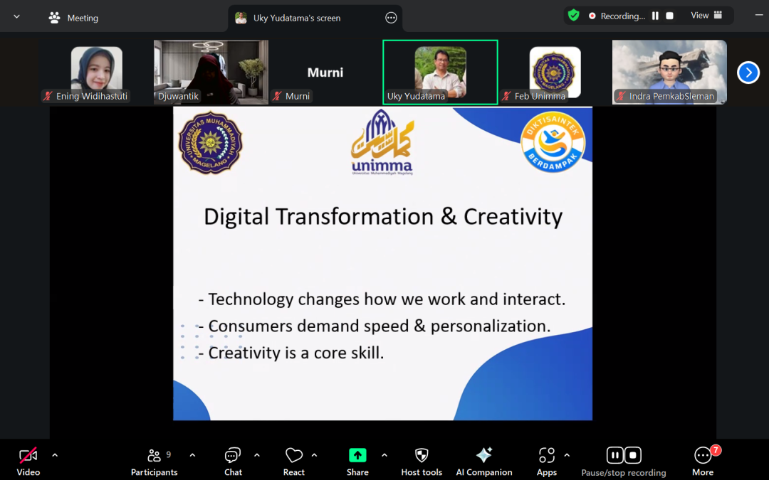This screenshot has height=480, width=769.
Task: Collapse the top-left chevron menu
Action: click(x=16, y=16)
